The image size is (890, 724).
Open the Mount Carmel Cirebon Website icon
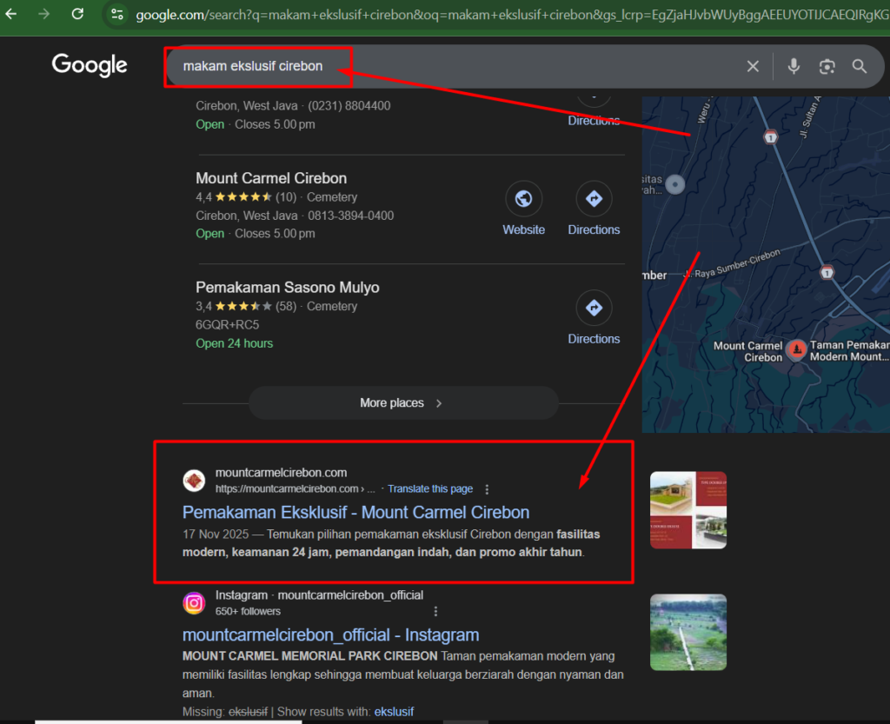click(x=523, y=200)
